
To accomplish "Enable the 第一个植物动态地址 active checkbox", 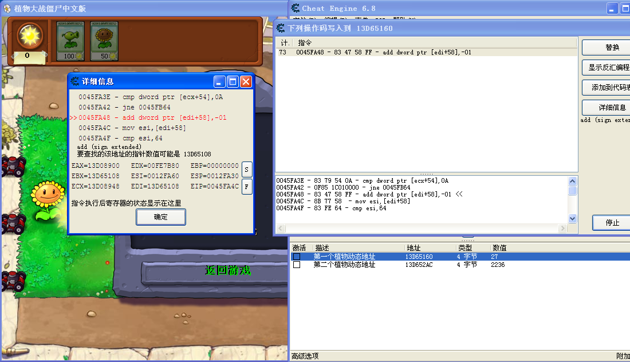I will [x=297, y=257].
